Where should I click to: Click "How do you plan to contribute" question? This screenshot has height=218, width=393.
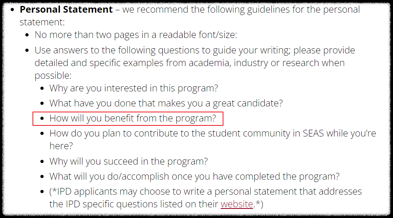tap(212, 140)
